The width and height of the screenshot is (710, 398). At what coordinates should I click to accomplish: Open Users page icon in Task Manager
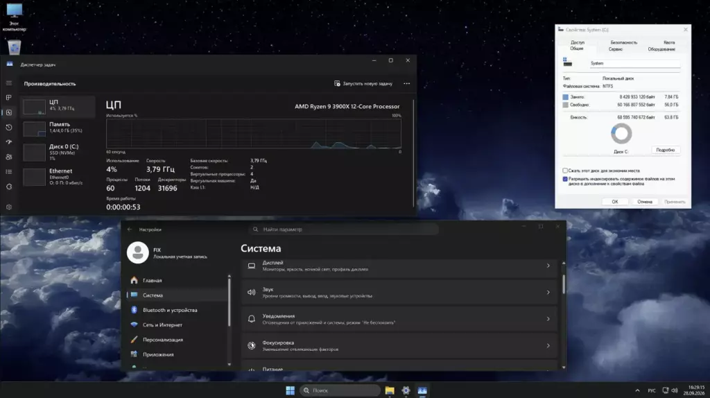[8, 157]
